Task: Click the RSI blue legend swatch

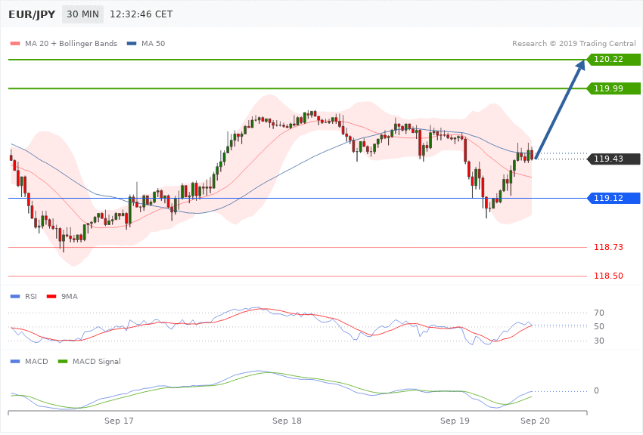Action: 15,296
